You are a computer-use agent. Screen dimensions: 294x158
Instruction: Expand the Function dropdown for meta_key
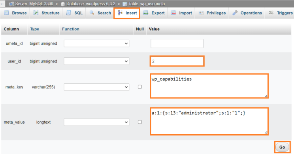point(96,87)
